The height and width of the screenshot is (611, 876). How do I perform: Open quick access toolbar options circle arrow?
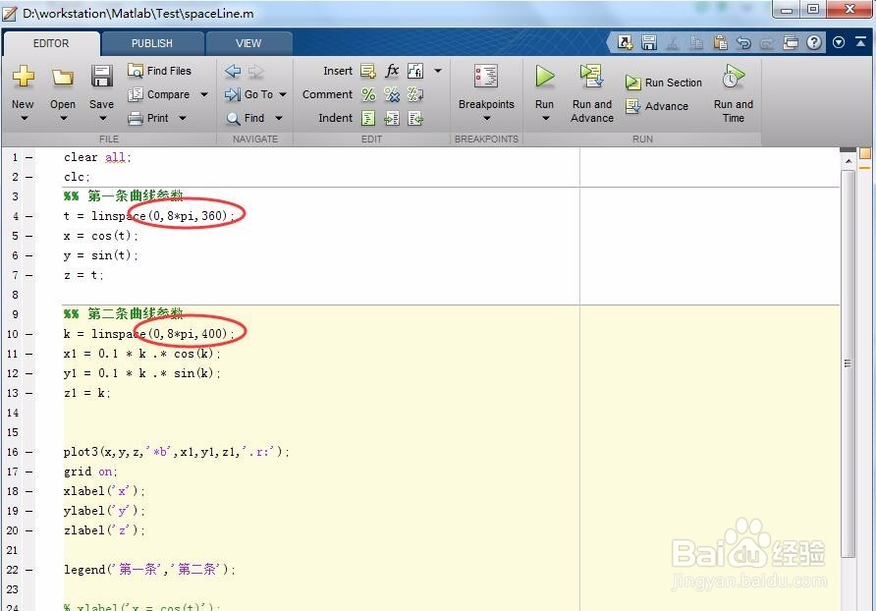click(838, 42)
